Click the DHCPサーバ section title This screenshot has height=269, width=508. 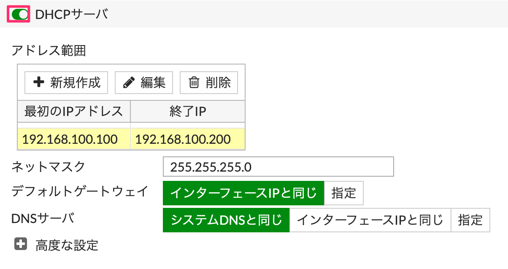point(72,15)
